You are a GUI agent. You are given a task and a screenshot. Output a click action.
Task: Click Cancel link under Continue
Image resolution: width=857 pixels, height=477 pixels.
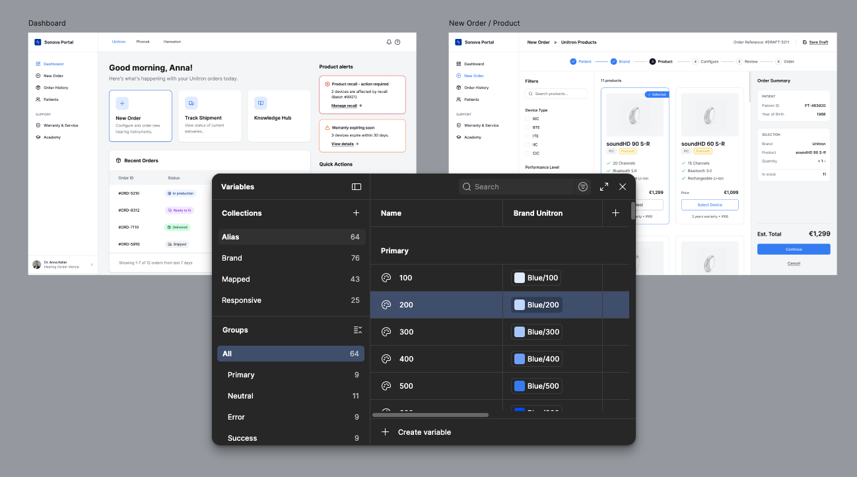coord(794,263)
